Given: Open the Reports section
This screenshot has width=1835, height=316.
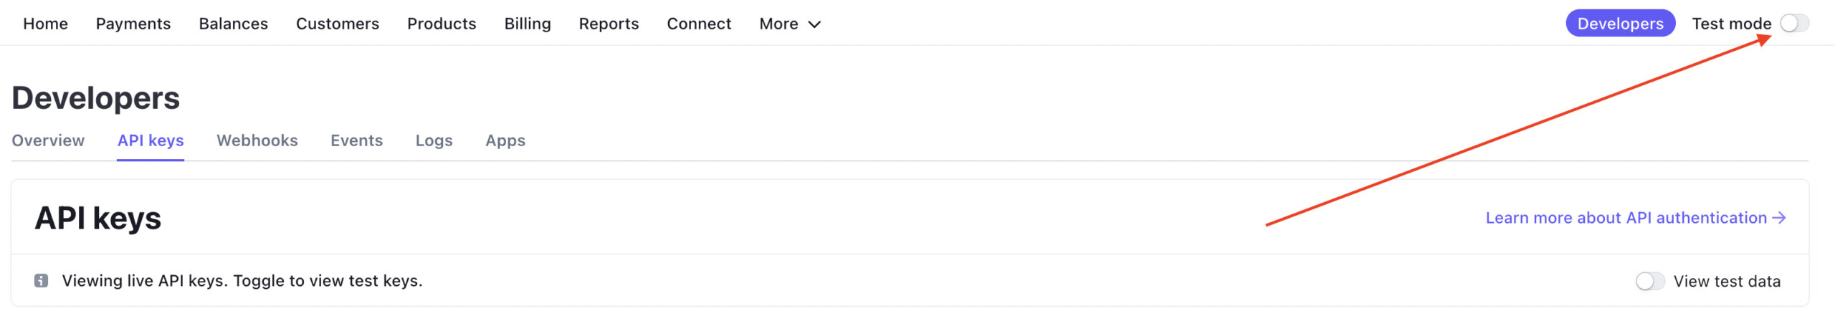Looking at the screenshot, I should (x=609, y=24).
